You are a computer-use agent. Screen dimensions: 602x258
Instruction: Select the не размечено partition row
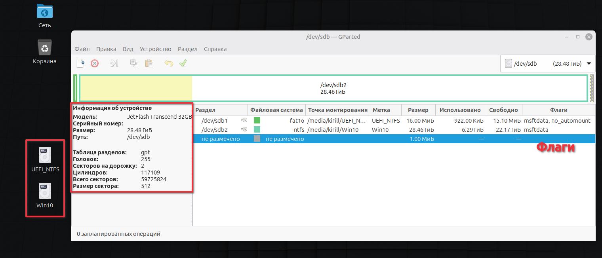click(394, 138)
